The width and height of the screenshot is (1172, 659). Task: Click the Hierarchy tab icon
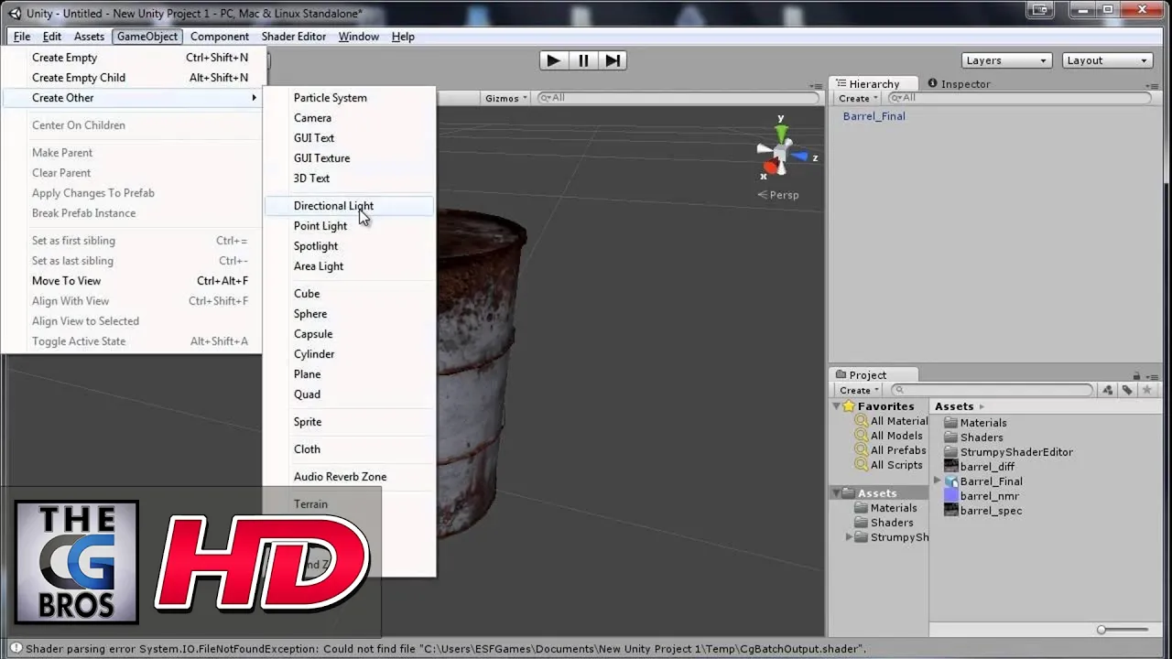841,84
